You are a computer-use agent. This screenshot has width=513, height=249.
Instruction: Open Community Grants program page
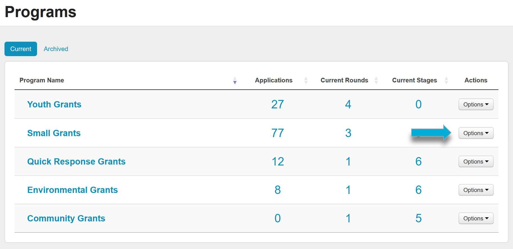[66, 218]
